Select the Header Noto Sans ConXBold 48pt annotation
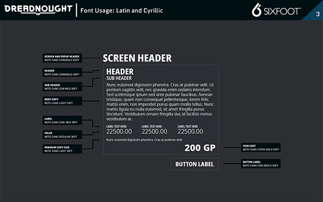Image resolution: width=323 pixels, height=202 pixels. click(x=62, y=72)
